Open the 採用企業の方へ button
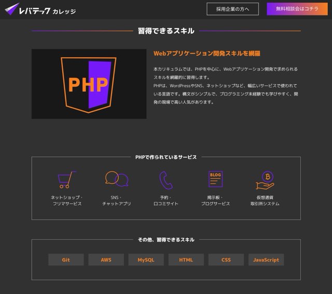 (233, 9)
